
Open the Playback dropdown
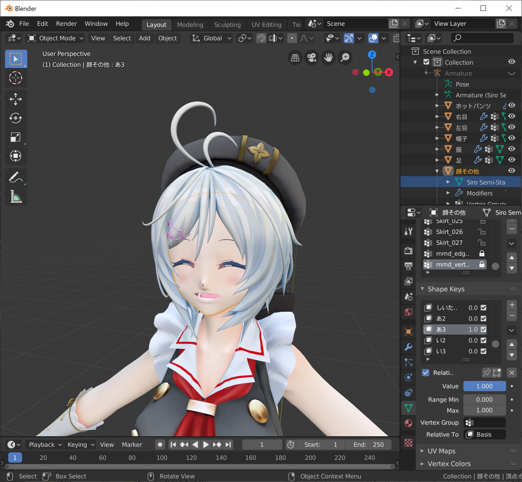[x=45, y=445]
